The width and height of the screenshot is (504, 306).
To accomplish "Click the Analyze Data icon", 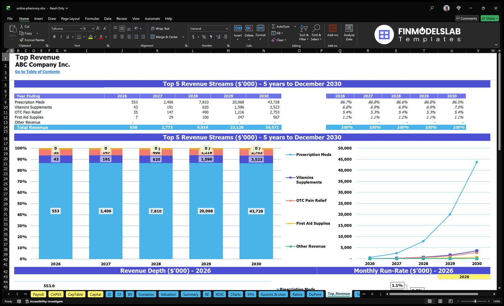I will tap(349, 33).
